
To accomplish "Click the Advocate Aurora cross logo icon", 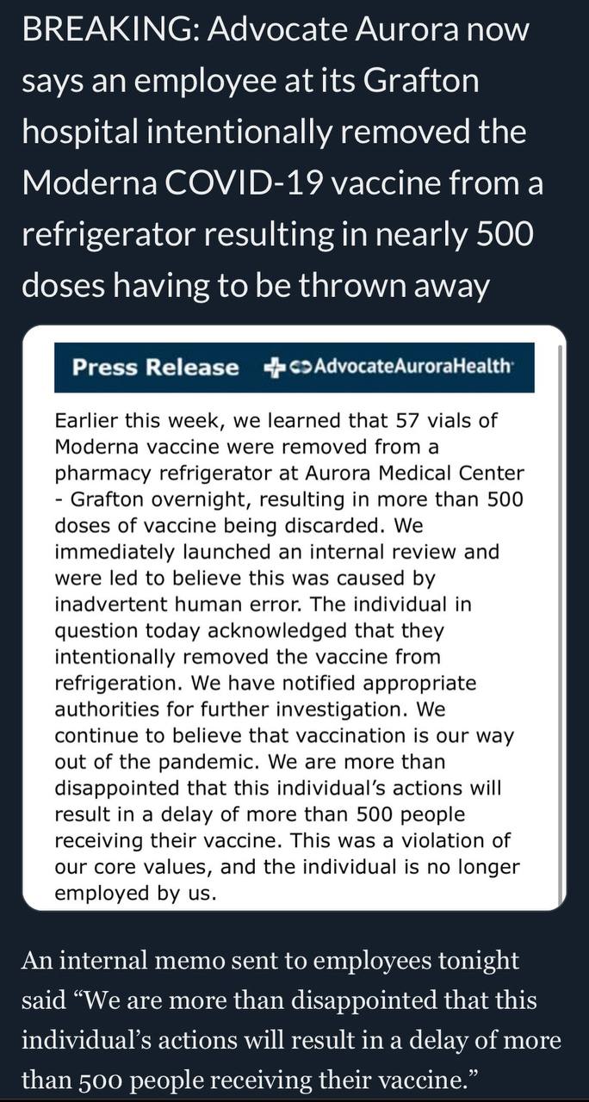I will 275,368.
